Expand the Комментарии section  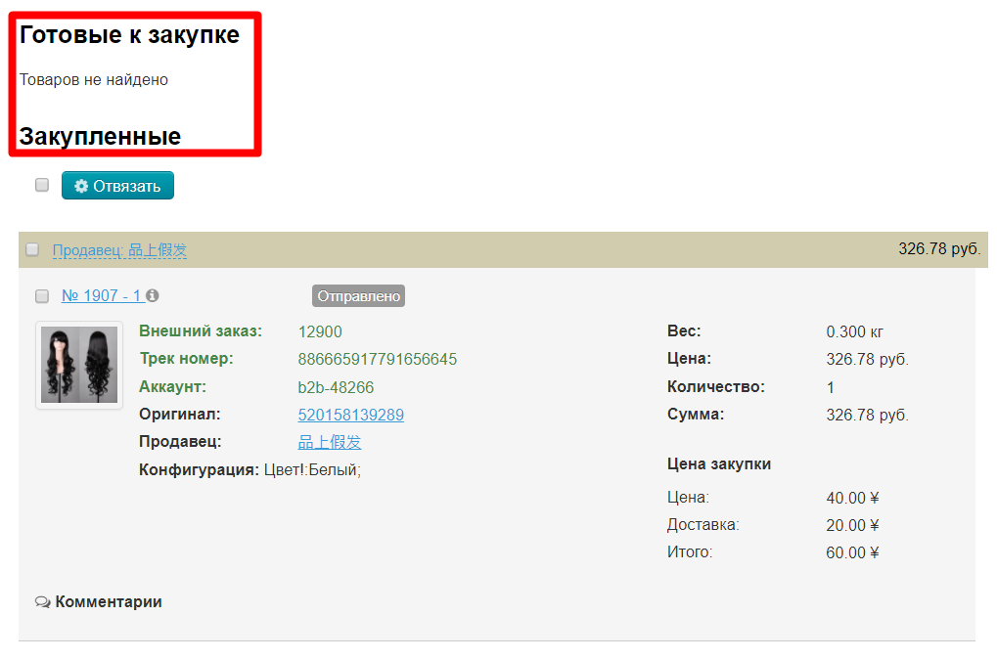pyautogui.click(x=108, y=602)
